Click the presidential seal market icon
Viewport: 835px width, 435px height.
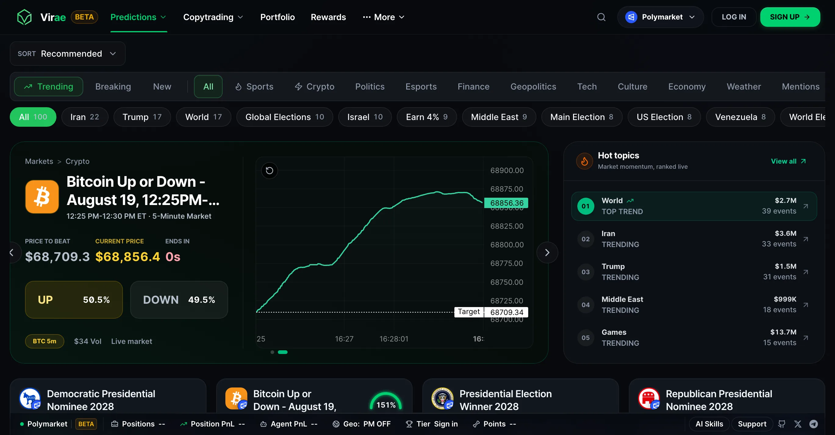(x=442, y=398)
